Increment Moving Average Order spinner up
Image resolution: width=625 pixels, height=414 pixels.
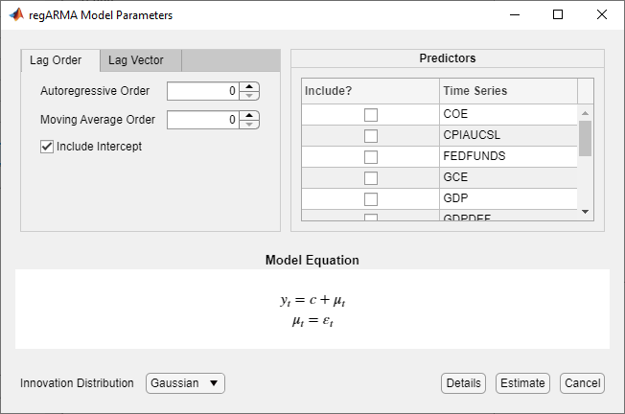click(x=249, y=116)
